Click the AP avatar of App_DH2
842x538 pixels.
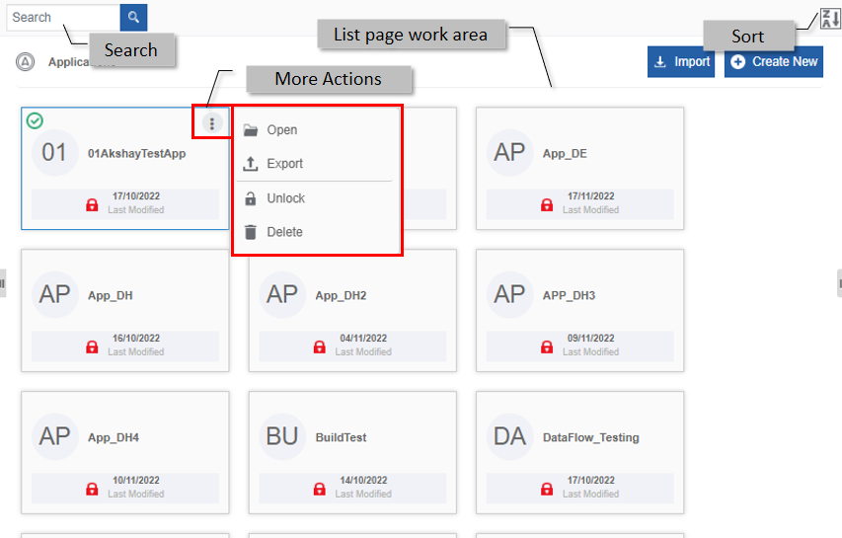[282, 295]
